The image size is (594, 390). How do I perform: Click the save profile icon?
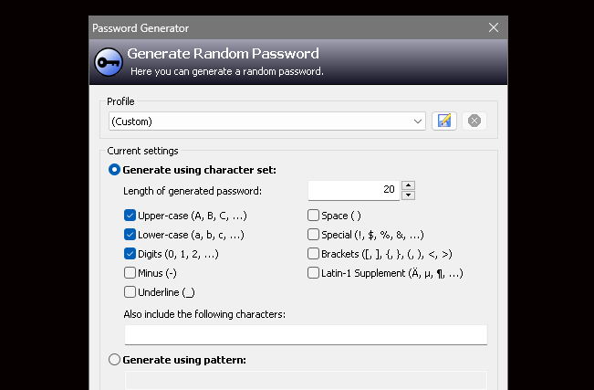(444, 121)
